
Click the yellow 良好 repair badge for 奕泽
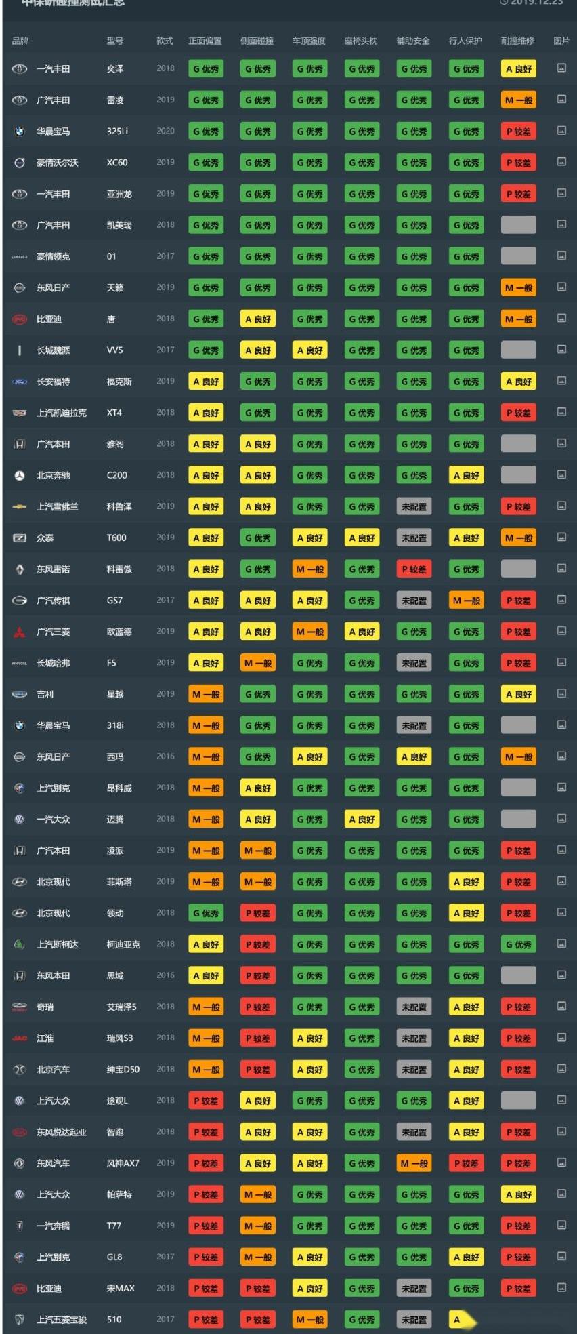click(519, 68)
